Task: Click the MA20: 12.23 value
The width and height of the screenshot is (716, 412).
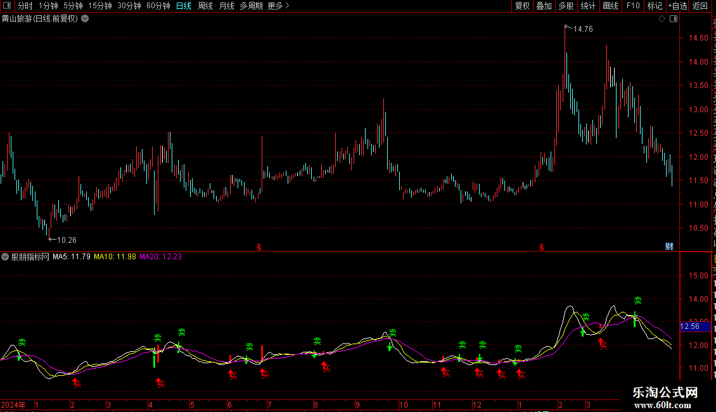Action: (160, 257)
